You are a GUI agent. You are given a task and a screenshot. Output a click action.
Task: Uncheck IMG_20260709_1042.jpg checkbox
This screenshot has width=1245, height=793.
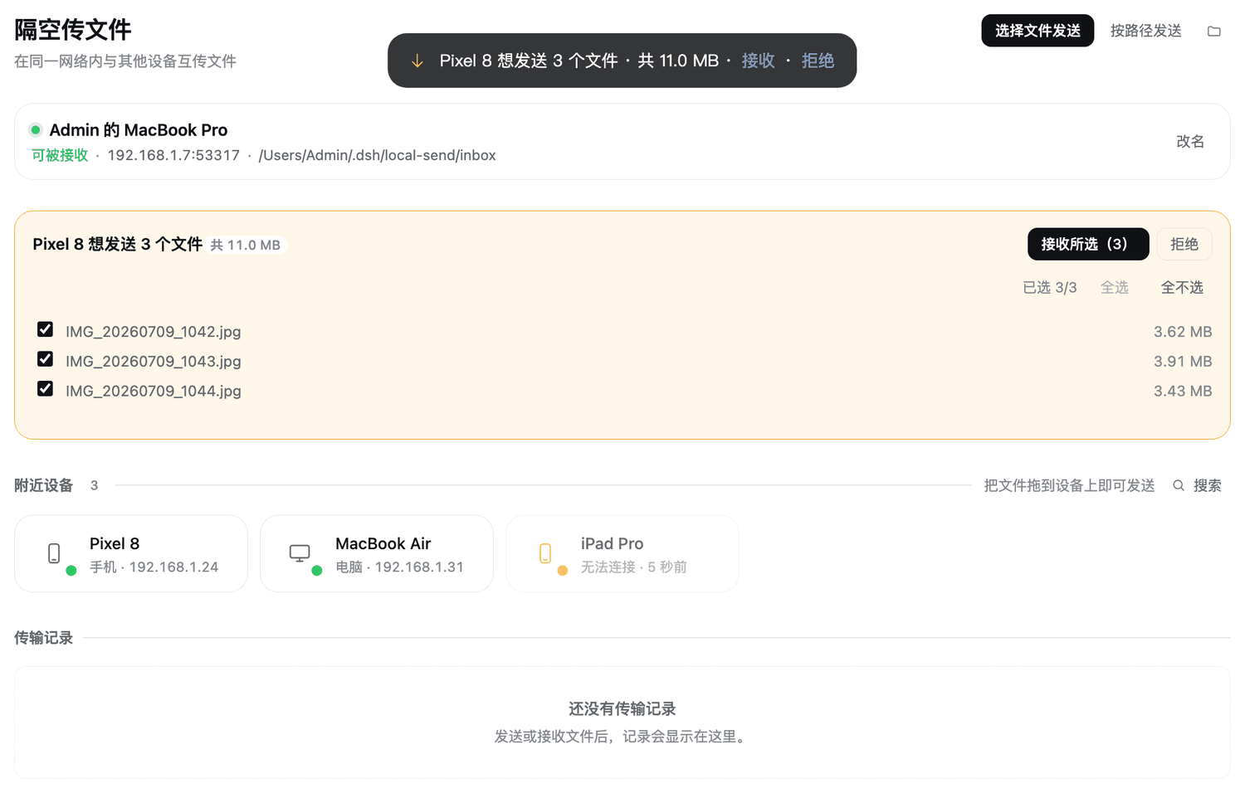[46, 329]
